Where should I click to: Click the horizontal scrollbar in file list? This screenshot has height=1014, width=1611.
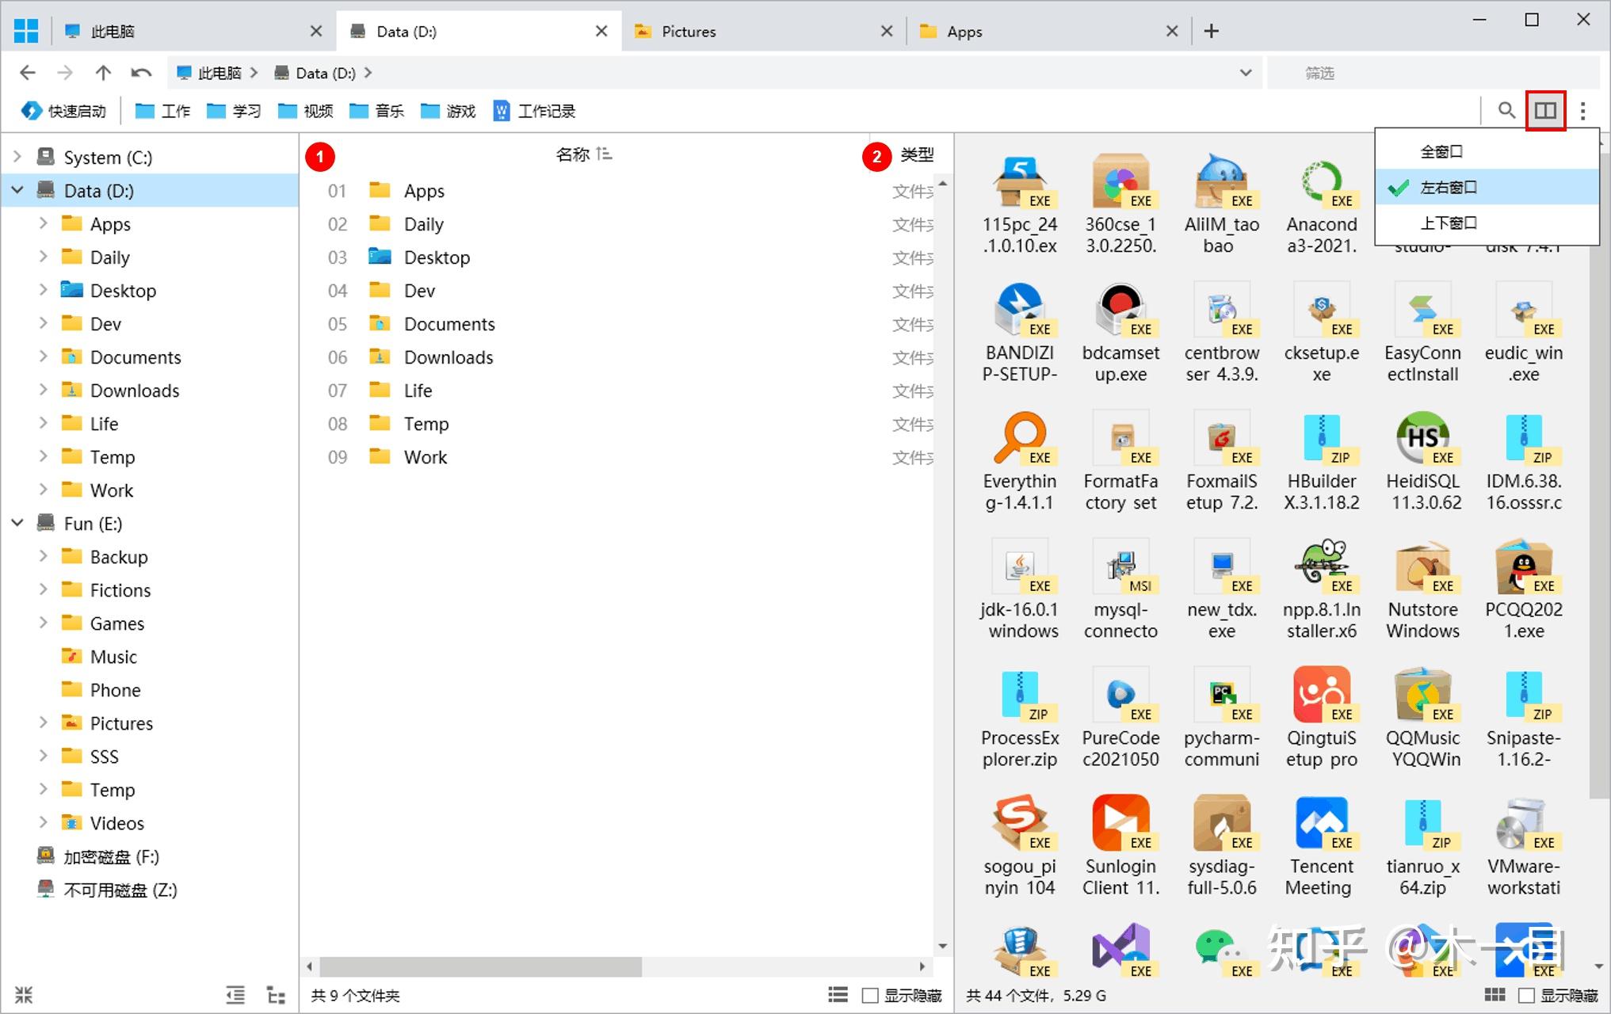[x=480, y=966]
